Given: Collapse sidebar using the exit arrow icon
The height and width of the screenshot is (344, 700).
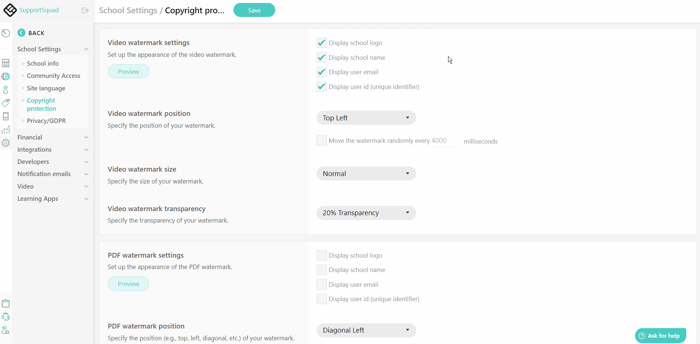Looking at the screenshot, I should click(85, 10).
